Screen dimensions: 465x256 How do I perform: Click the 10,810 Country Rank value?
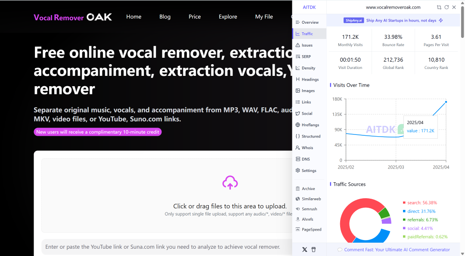436,60
